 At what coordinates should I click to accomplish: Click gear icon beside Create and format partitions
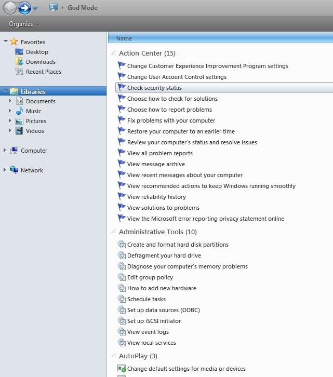click(122, 244)
